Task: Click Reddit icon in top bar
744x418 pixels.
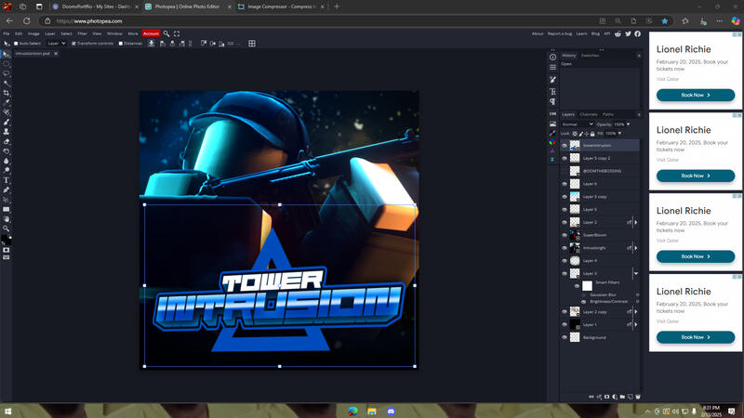Action: coord(618,33)
